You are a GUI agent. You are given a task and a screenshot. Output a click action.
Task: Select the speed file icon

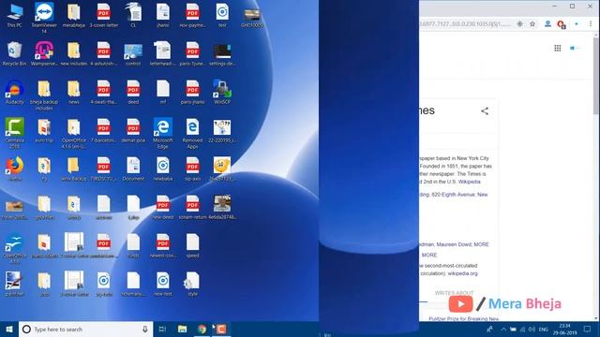[192, 245]
